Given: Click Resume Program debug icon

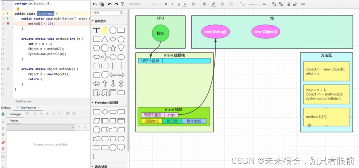Looking at the screenshot, I should click(x=3, y=122).
